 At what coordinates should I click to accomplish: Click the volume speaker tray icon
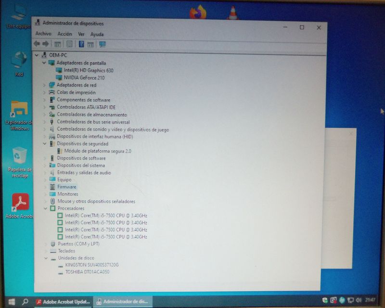coord(359,300)
